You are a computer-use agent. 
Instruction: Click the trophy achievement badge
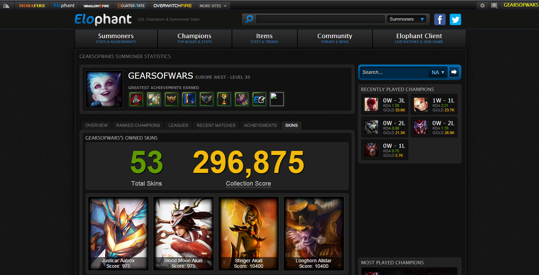coord(224,99)
